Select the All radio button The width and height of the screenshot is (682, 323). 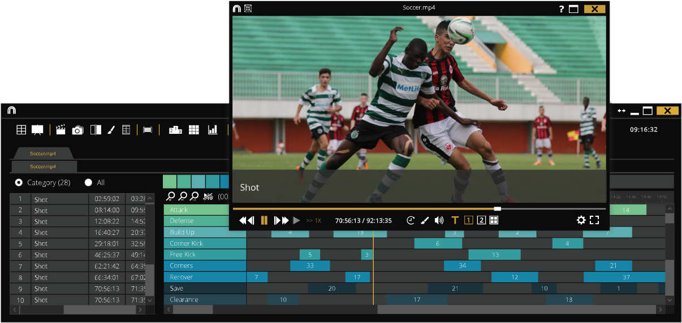pos(88,182)
